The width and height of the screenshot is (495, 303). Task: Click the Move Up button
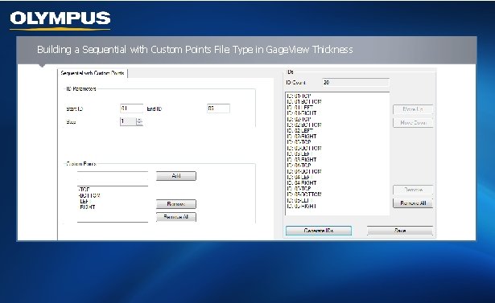413,109
